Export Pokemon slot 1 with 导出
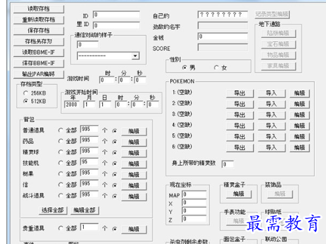Viewport: 326px width, 244px height. pyautogui.click(x=240, y=94)
